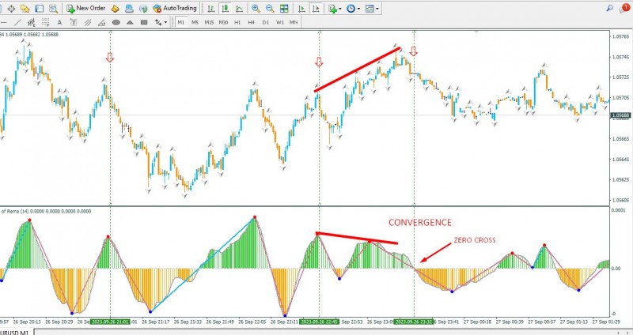Switch timeframe to M30
Image resolution: width=633 pixels, height=335 pixels.
223,23
